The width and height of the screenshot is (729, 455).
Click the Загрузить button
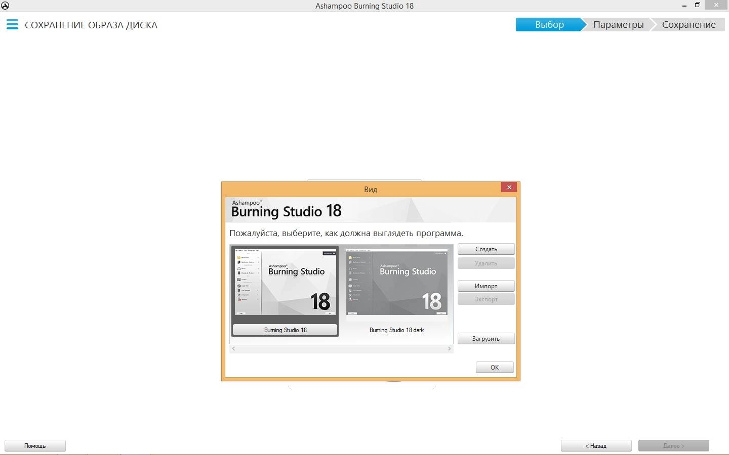[x=486, y=339]
